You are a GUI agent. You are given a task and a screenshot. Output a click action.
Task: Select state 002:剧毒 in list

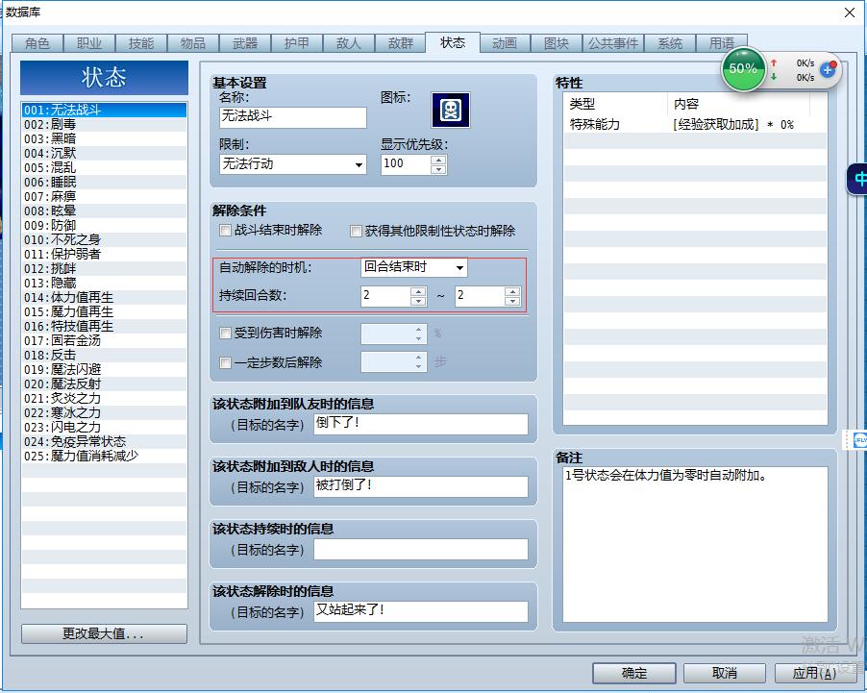pos(105,124)
